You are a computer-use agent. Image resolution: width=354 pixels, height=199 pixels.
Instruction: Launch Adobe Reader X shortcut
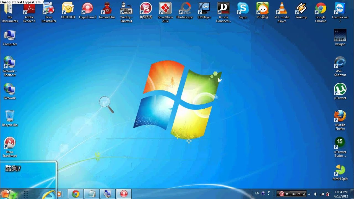(29, 12)
